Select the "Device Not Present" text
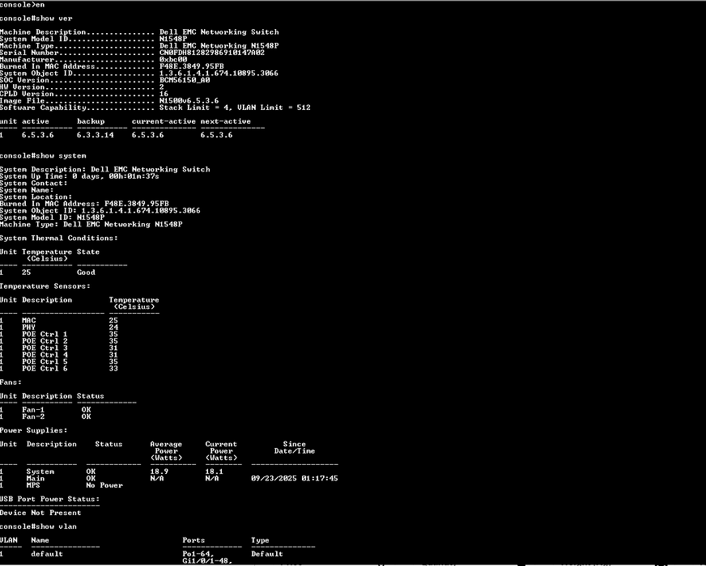The width and height of the screenshot is (706, 566). pyautogui.click(x=40, y=513)
